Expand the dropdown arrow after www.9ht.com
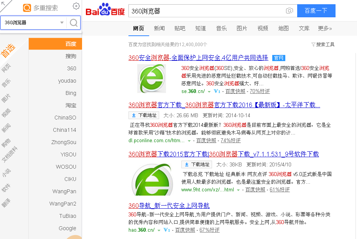The image size is (357, 239). (x=238, y=190)
